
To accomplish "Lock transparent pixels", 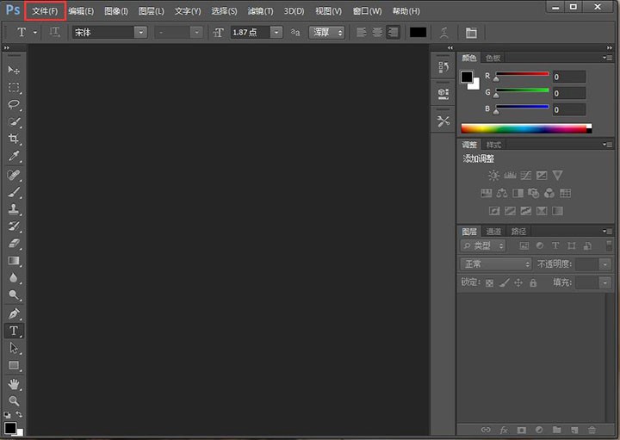I will (489, 282).
